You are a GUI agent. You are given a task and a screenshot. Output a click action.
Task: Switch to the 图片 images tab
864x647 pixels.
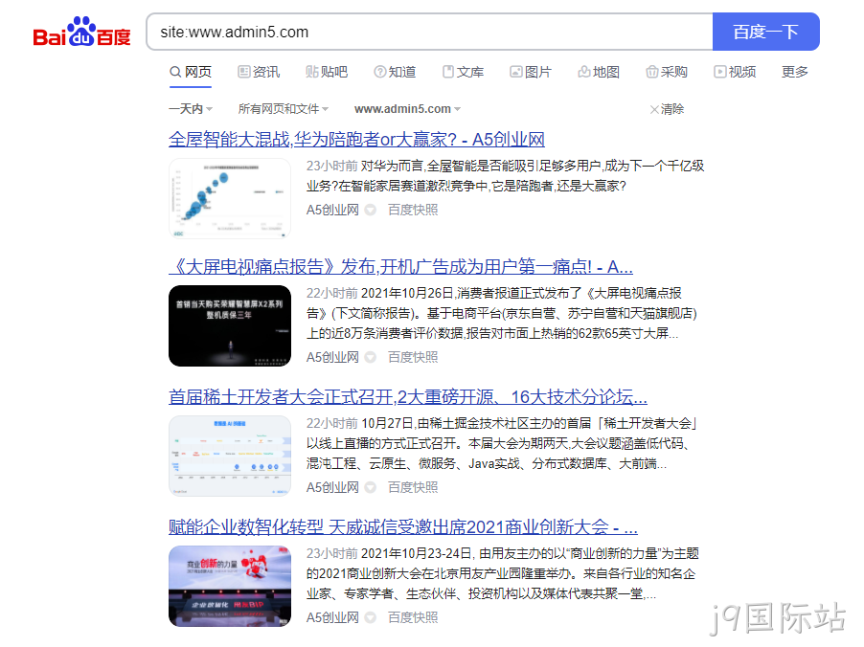point(531,72)
